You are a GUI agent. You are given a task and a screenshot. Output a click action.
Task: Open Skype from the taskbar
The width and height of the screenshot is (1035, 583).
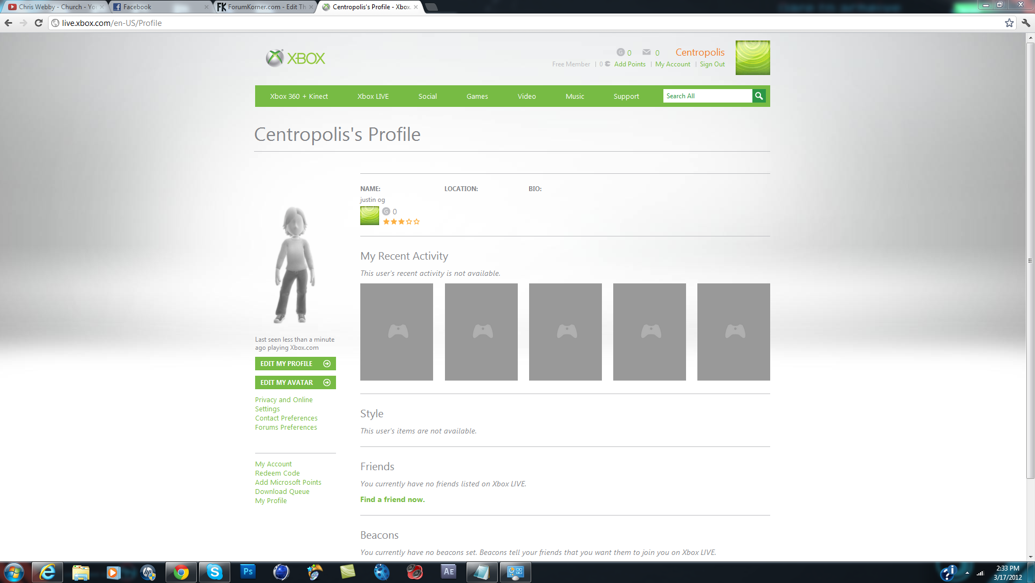point(214,572)
